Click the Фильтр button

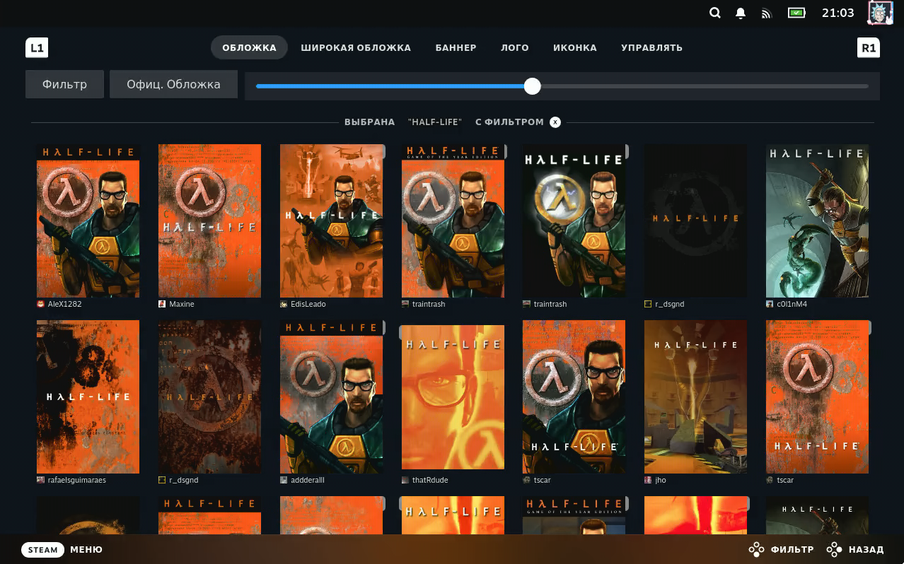click(x=64, y=84)
